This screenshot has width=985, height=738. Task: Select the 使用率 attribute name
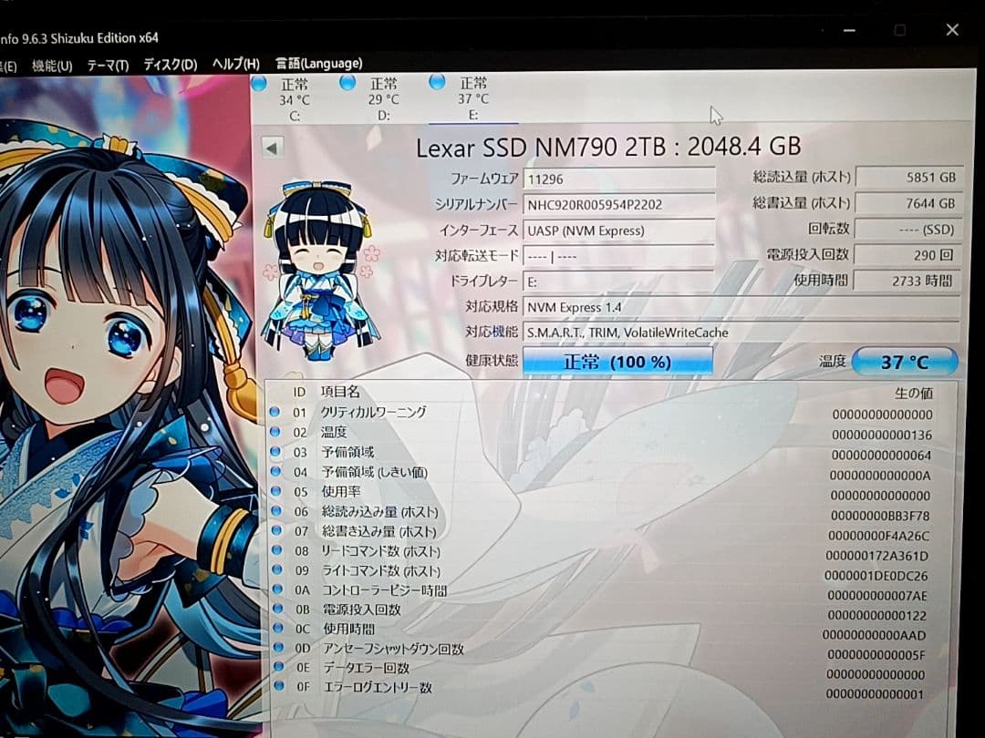341,492
